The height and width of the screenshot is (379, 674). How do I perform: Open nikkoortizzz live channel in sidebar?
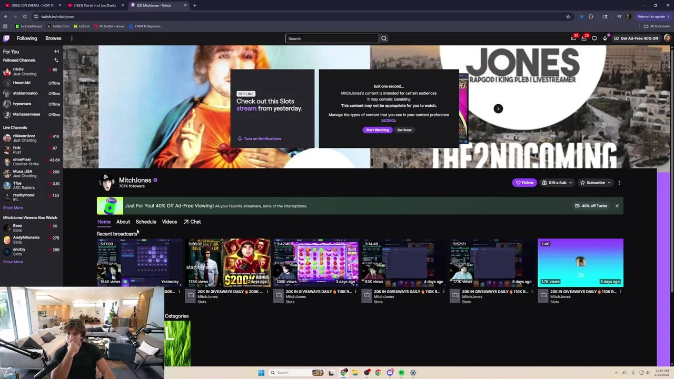(x=31, y=138)
